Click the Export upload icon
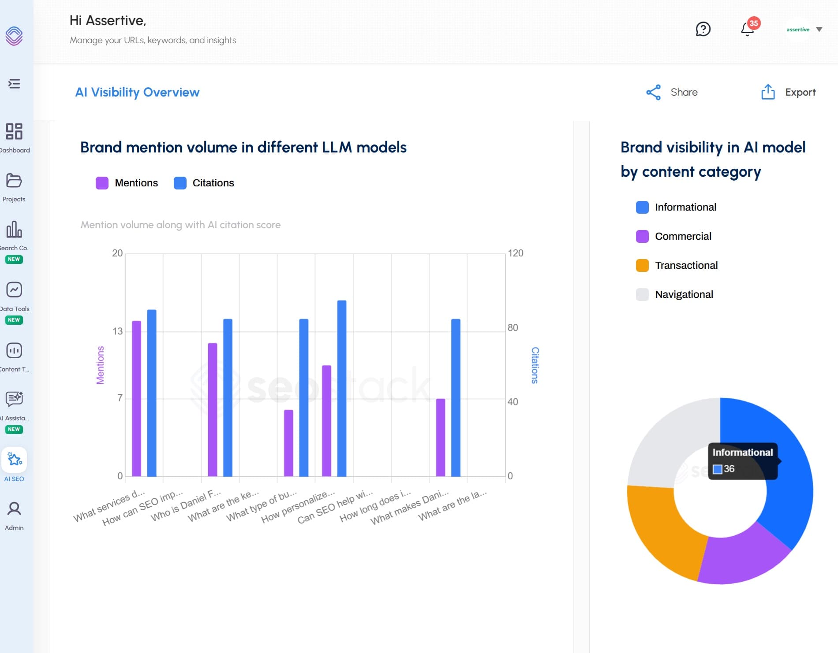 coord(768,92)
